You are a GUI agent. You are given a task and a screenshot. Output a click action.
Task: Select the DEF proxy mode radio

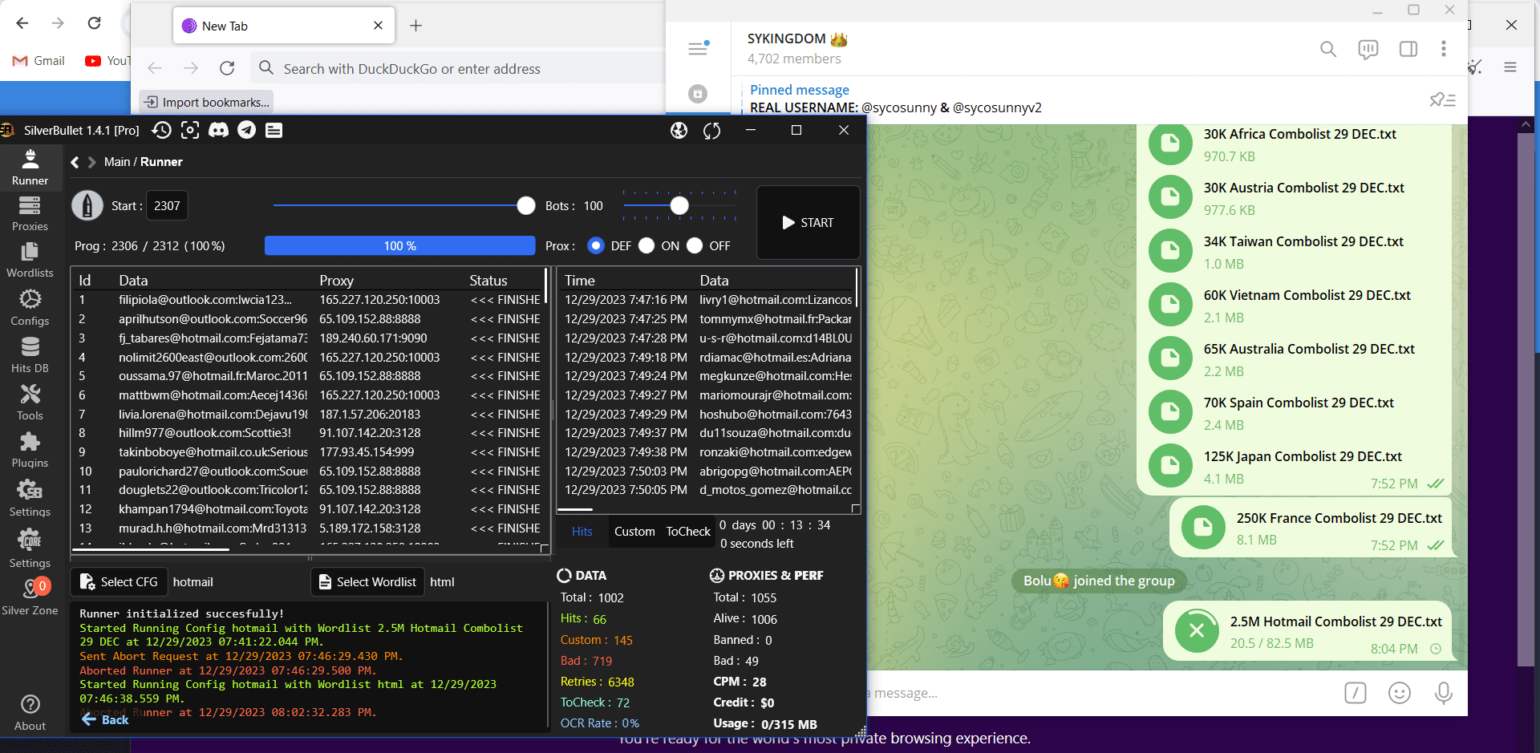(596, 245)
